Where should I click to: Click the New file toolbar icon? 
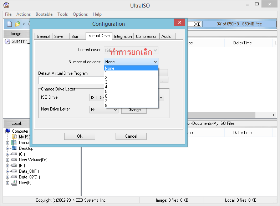coord(9,24)
